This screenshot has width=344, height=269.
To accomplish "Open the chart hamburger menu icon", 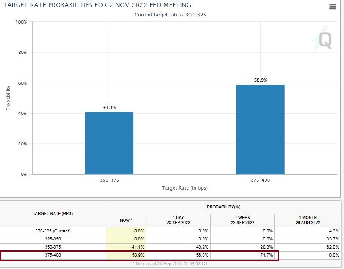I will (x=332, y=7).
